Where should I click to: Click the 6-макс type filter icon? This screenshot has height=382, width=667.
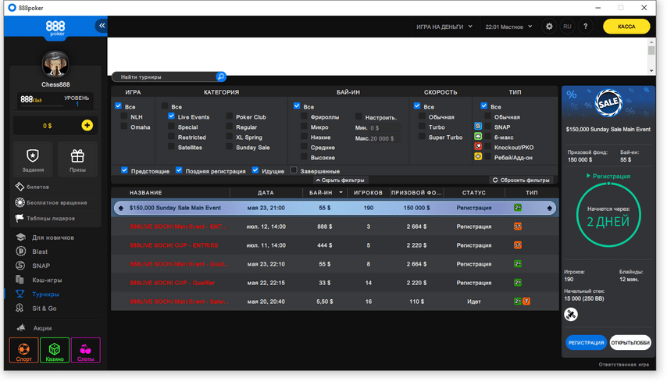[478, 137]
